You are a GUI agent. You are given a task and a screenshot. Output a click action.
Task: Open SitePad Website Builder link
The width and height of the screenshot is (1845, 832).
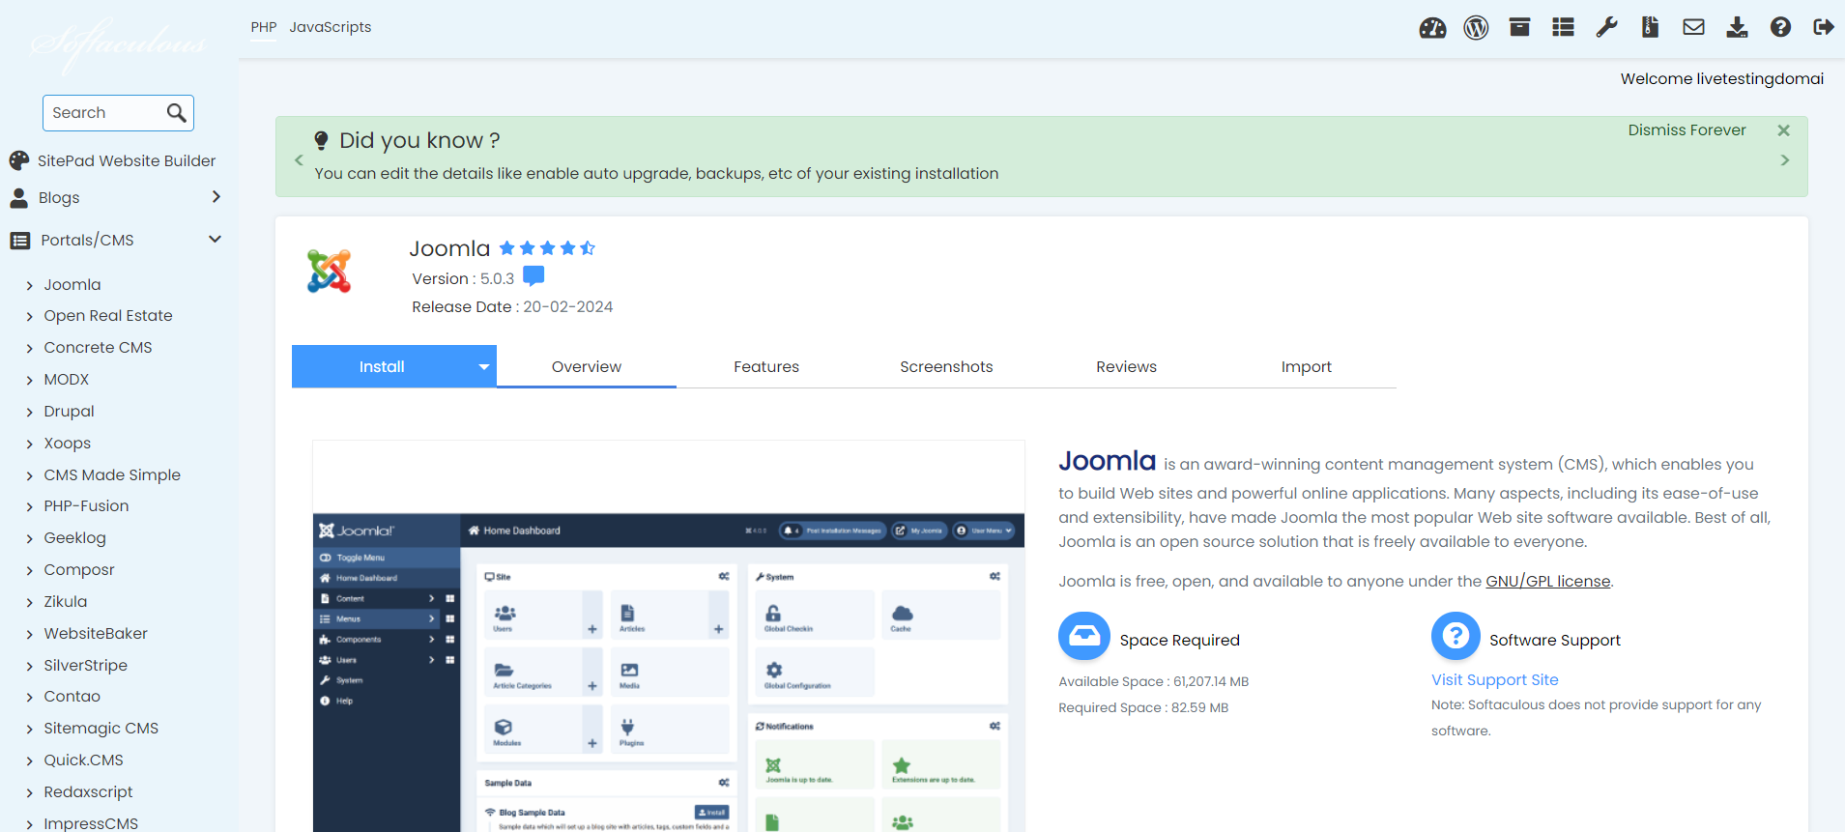pos(127,160)
